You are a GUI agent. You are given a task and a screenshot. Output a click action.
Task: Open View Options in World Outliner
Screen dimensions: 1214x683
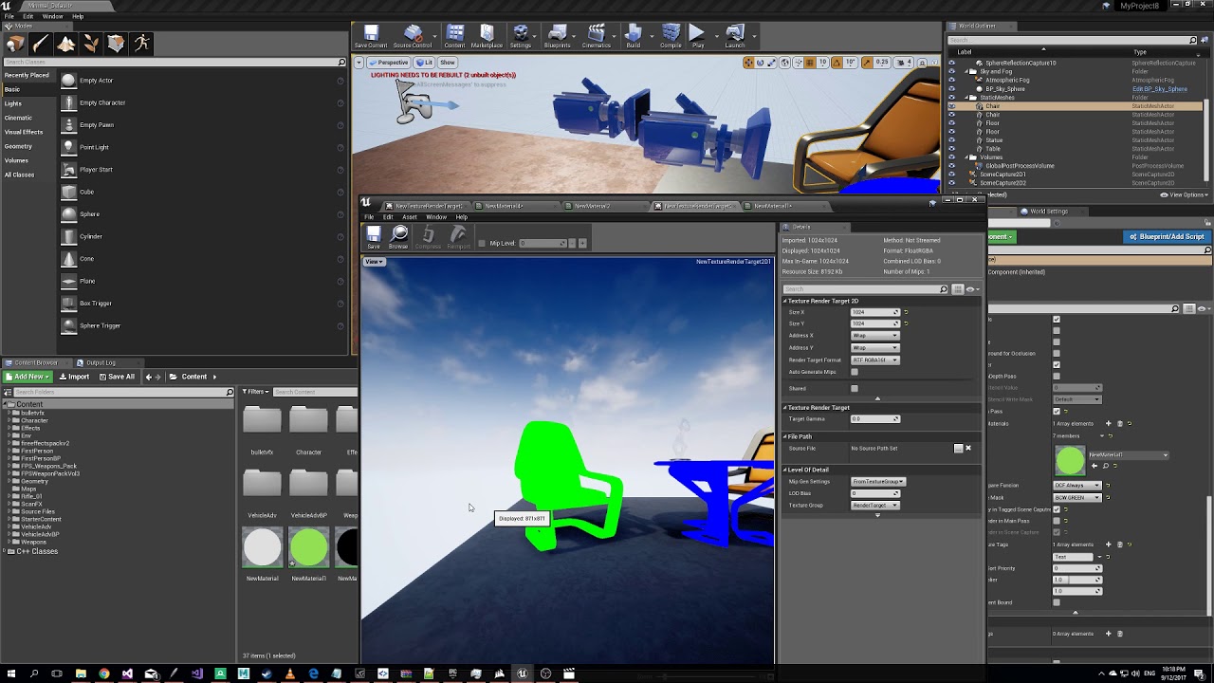[1184, 194]
